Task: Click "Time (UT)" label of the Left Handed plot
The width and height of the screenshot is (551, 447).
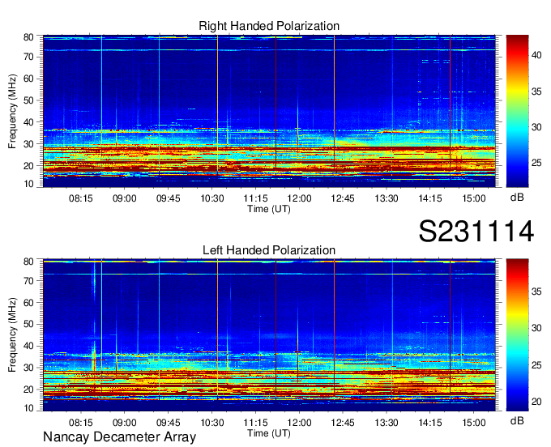Action: pos(269,433)
